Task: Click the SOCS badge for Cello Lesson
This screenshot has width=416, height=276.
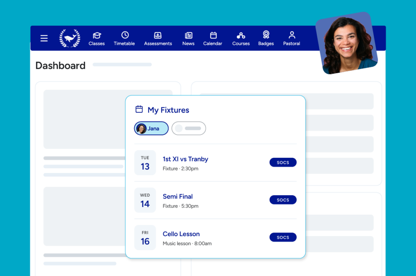Action: pos(283,237)
